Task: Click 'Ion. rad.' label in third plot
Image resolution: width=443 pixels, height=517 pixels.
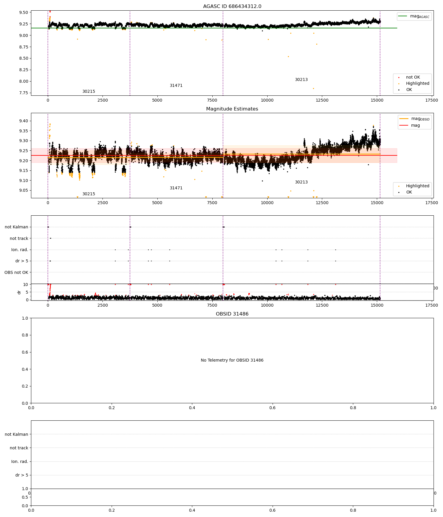Action: (x=20, y=250)
